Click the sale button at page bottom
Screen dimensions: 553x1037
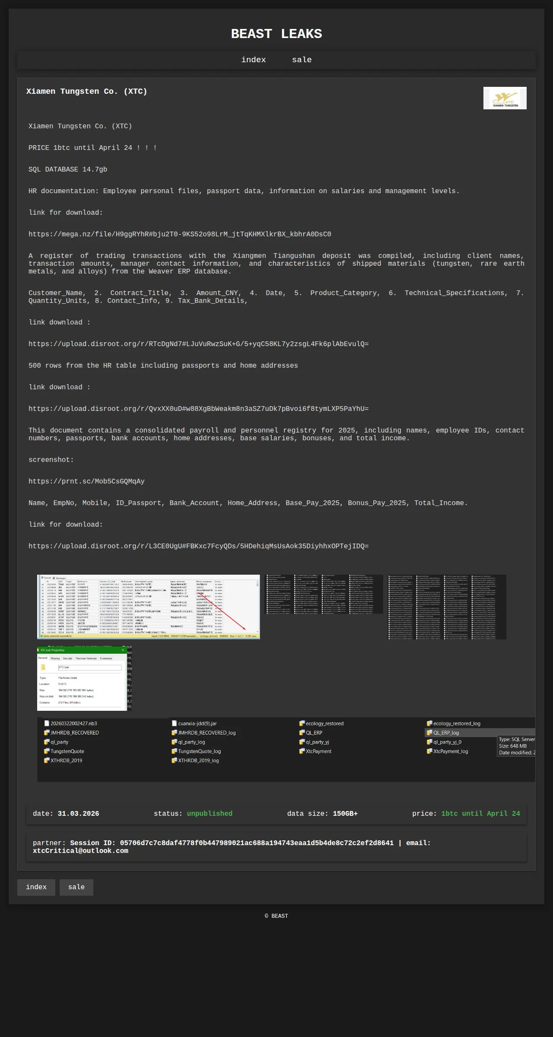click(76, 887)
